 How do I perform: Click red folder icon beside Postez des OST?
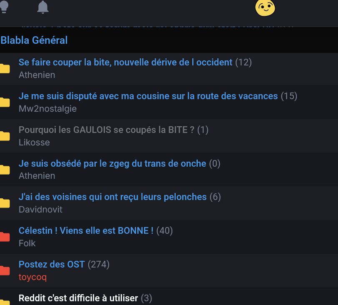(5, 271)
